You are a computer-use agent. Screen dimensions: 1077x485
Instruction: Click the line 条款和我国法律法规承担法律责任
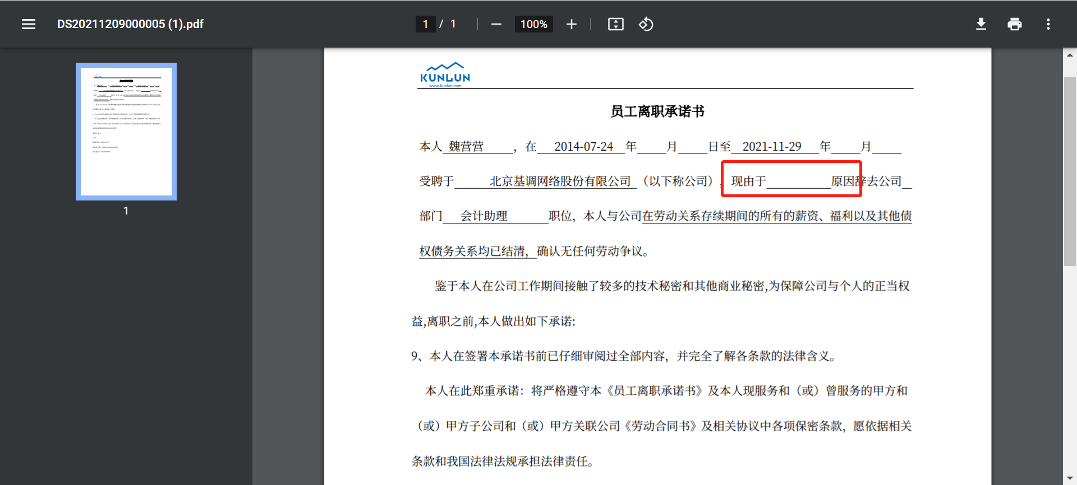coord(503,461)
